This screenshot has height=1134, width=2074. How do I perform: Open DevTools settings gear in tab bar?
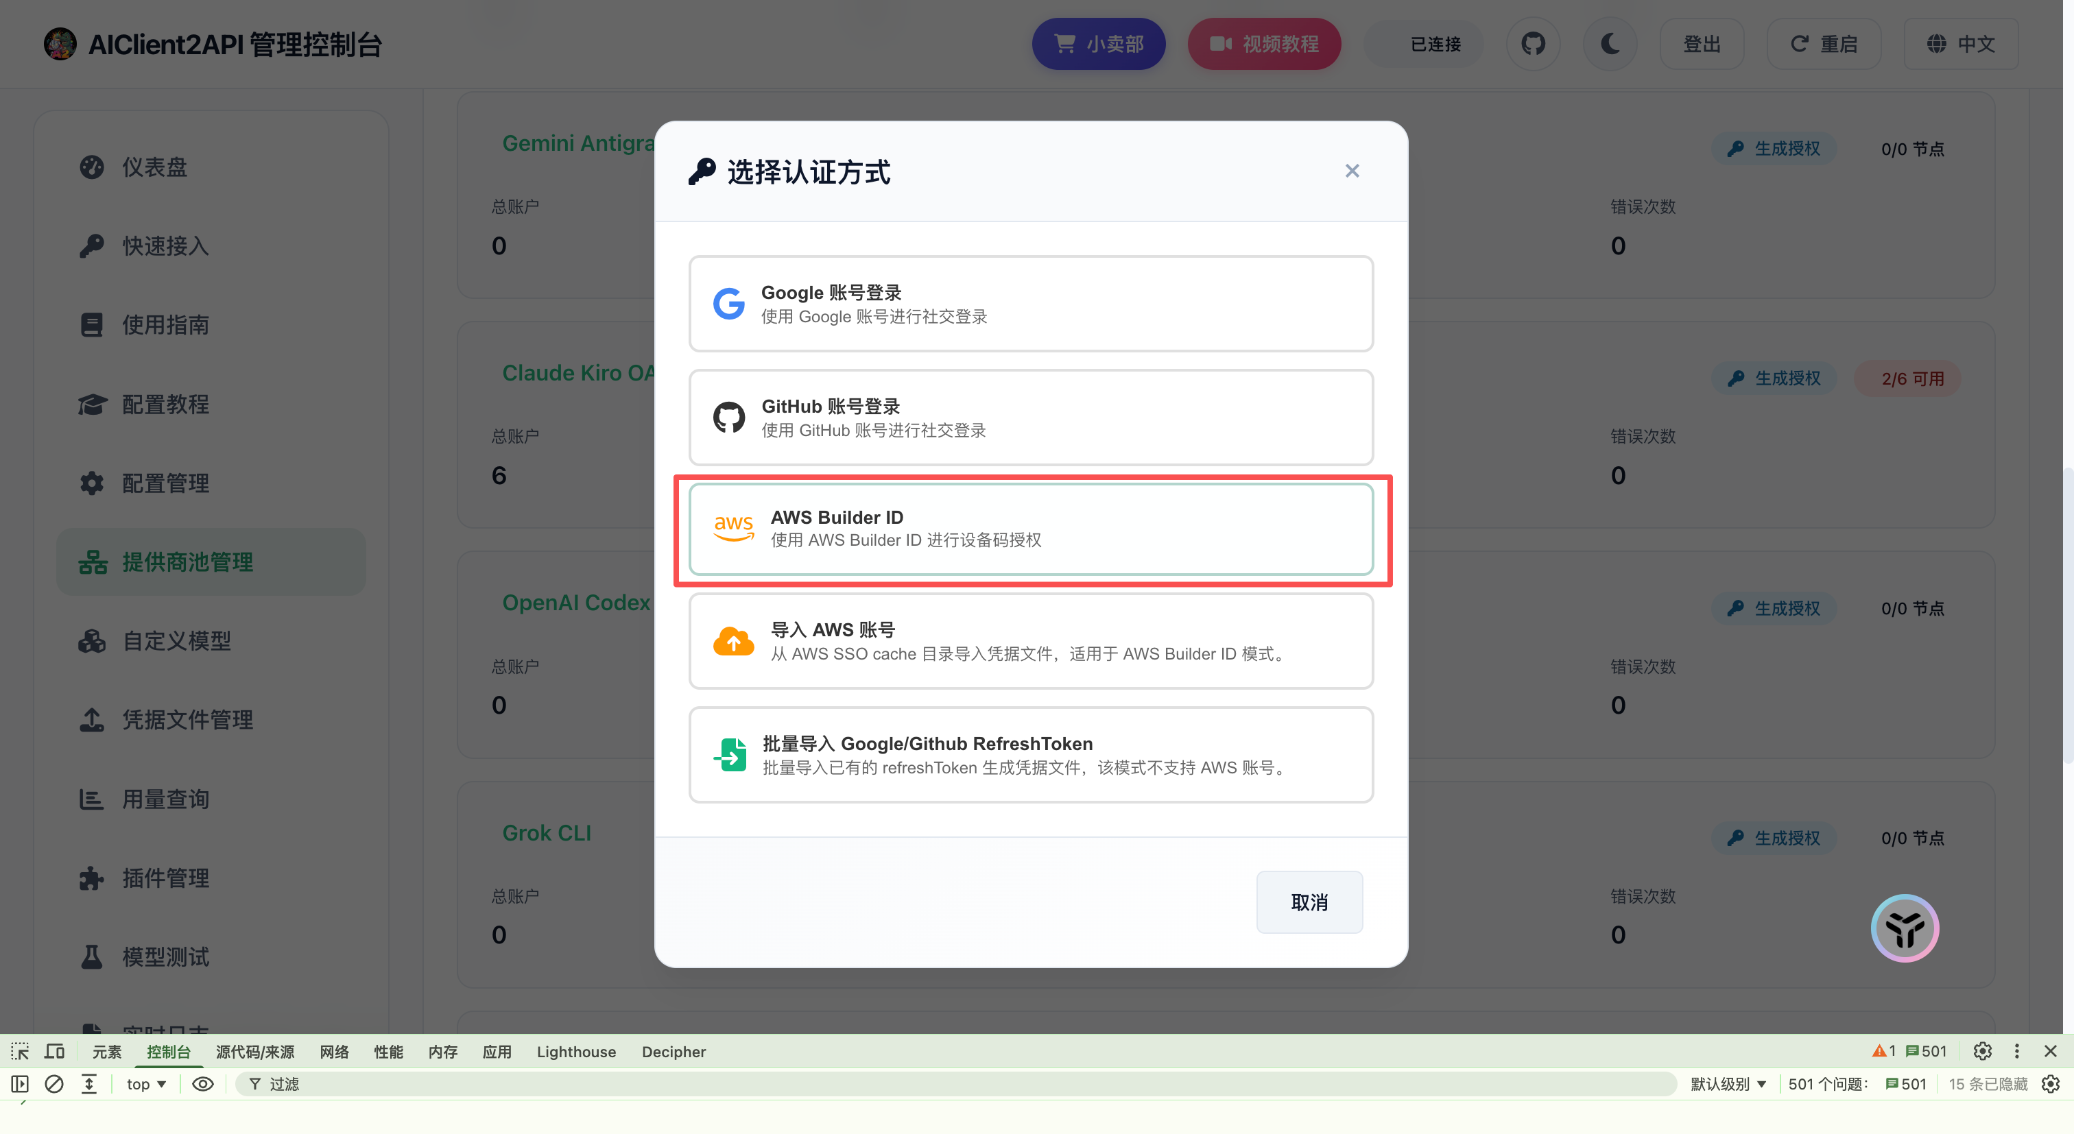(x=1982, y=1051)
